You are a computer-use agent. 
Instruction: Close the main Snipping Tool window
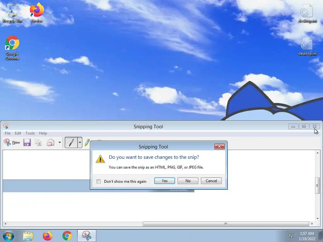(314, 126)
